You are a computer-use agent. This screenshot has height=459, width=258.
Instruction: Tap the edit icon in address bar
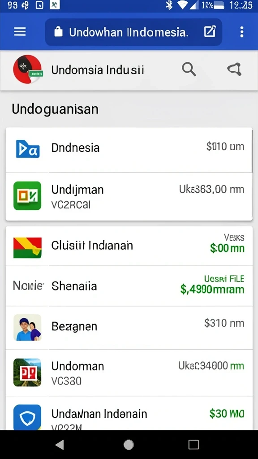pos(210,32)
